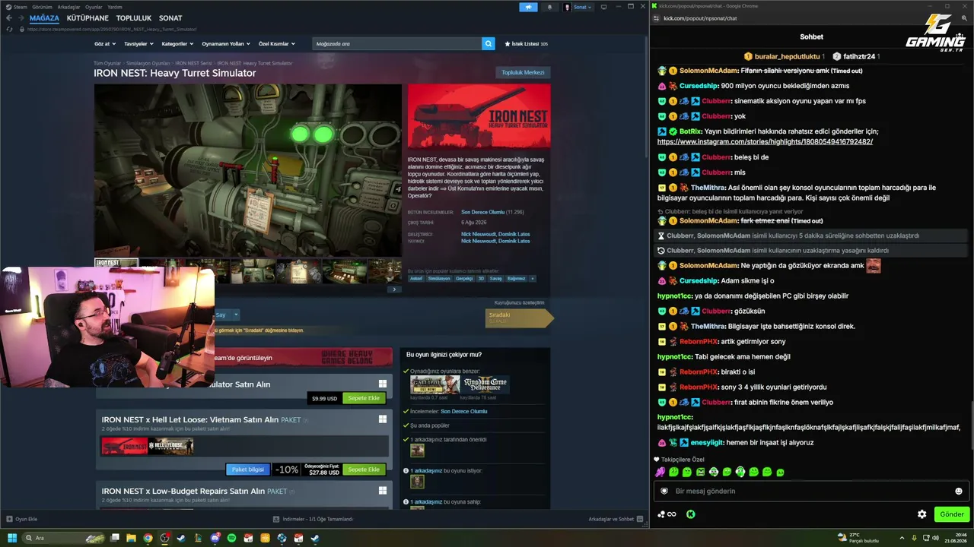
Task: Click the blue Steam announcements megaphone button
Action: pyautogui.click(x=528, y=7)
